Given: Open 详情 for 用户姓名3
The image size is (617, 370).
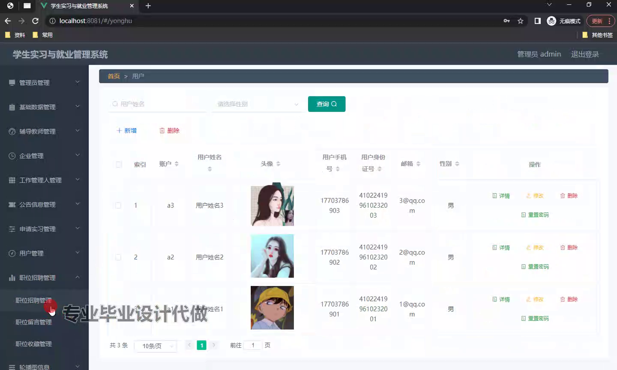Looking at the screenshot, I should [501, 196].
